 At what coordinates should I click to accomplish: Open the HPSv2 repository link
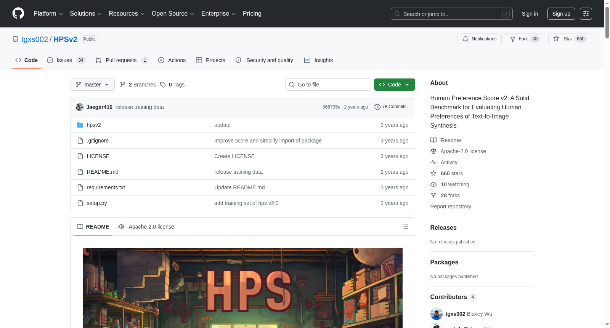tap(65, 39)
